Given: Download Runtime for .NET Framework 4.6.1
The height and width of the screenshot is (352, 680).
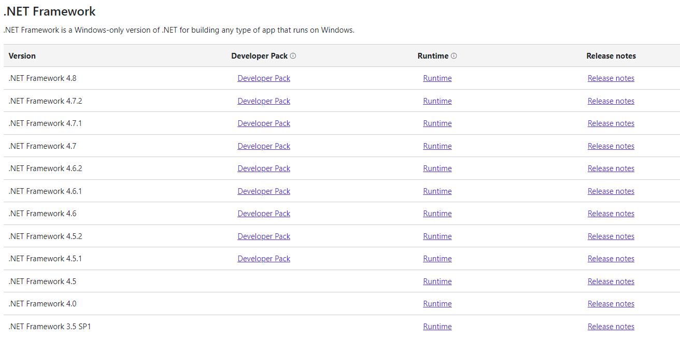Looking at the screenshot, I should (x=437, y=191).
